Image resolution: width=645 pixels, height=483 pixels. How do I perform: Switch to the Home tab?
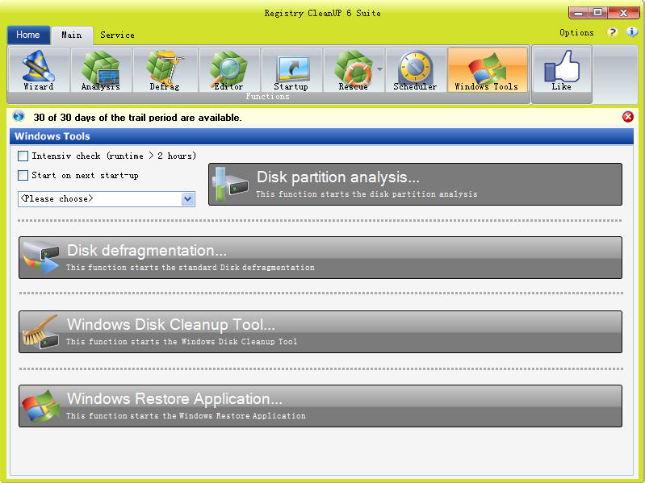(x=28, y=35)
